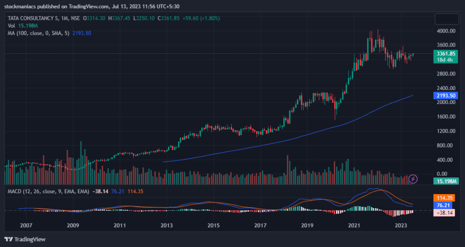This screenshot has width=465, height=247.
Task: Click the 3600.00 price scale label
Action: click(446, 45)
